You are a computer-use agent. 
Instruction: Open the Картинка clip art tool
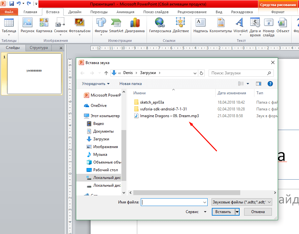[x=44, y=26]
